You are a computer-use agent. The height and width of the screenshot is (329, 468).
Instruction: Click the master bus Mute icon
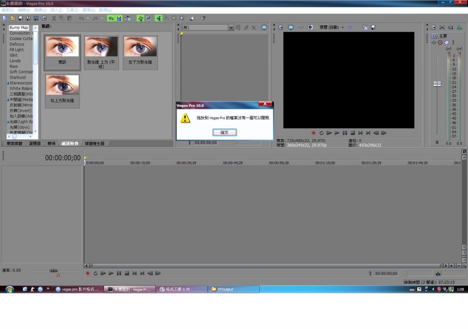(447, 42)
